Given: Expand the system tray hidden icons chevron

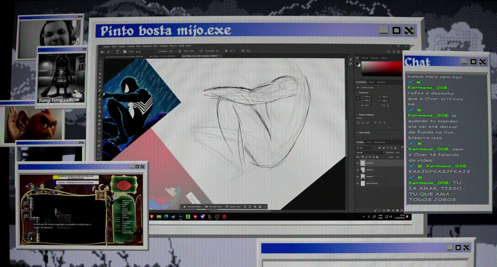Looking at the screenshot, I should 363,217.
